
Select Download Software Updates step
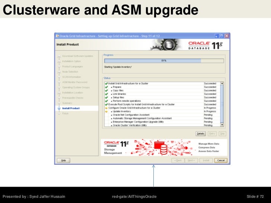(77, 56)
